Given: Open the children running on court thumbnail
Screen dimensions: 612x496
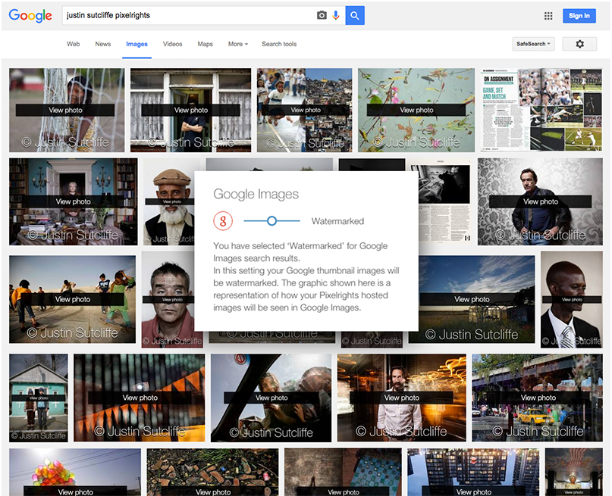Looking at the screenshot, I should [304, 111].
